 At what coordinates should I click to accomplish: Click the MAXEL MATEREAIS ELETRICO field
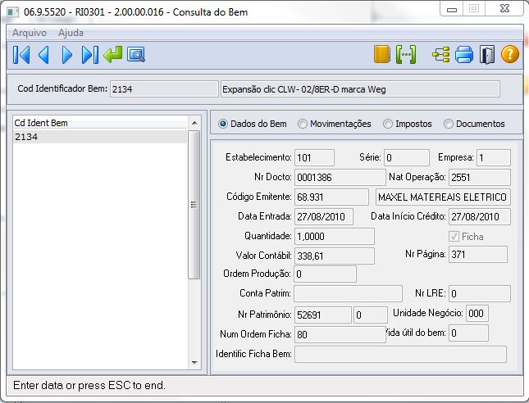click(443, 197)
